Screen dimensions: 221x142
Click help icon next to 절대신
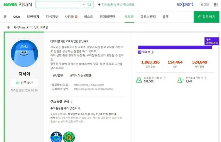coord(152,52)
